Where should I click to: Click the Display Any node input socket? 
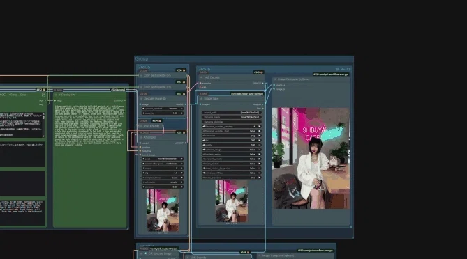pyautogui.click(x=55, y=101)
